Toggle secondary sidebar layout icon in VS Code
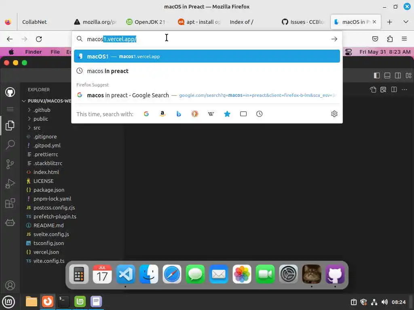The image size is (414, 310). click(x=398, y=75)
